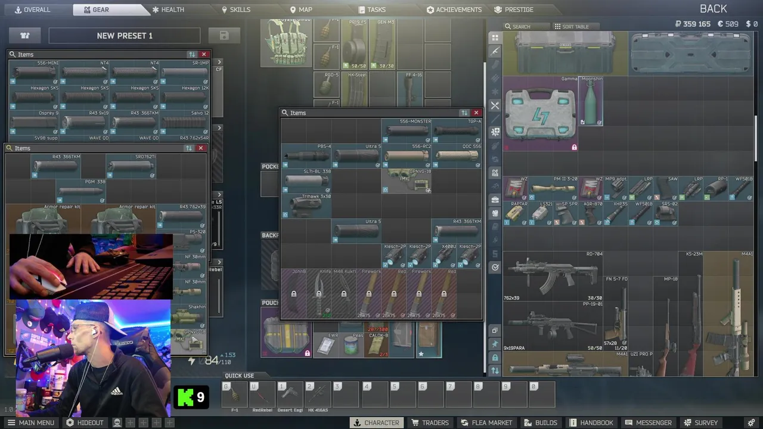Click the pin stash sidebar icon

pos(495,344)
